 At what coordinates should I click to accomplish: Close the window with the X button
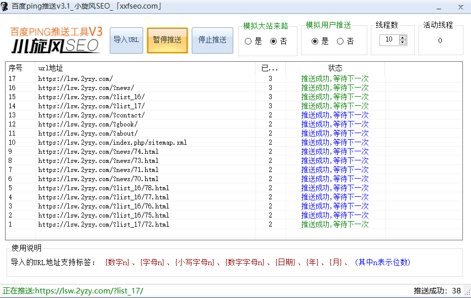[460, 7]
